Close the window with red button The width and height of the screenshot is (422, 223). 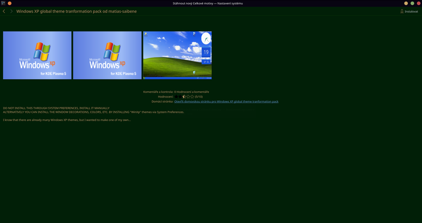pos(418,3)
